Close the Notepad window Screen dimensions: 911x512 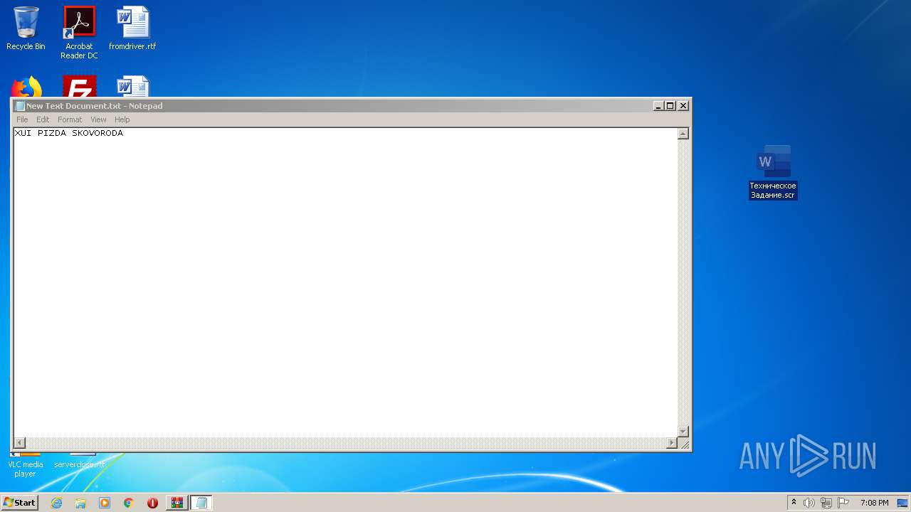(683, 106)
